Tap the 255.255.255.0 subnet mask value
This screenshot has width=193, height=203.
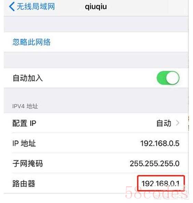coord(155,164)
